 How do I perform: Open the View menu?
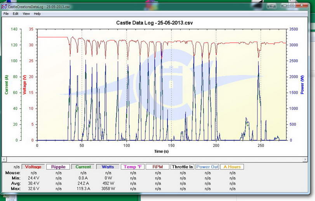pos(26,14)
